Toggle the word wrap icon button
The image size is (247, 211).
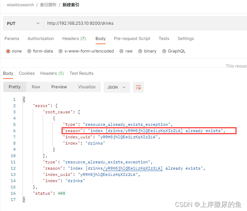138,87
